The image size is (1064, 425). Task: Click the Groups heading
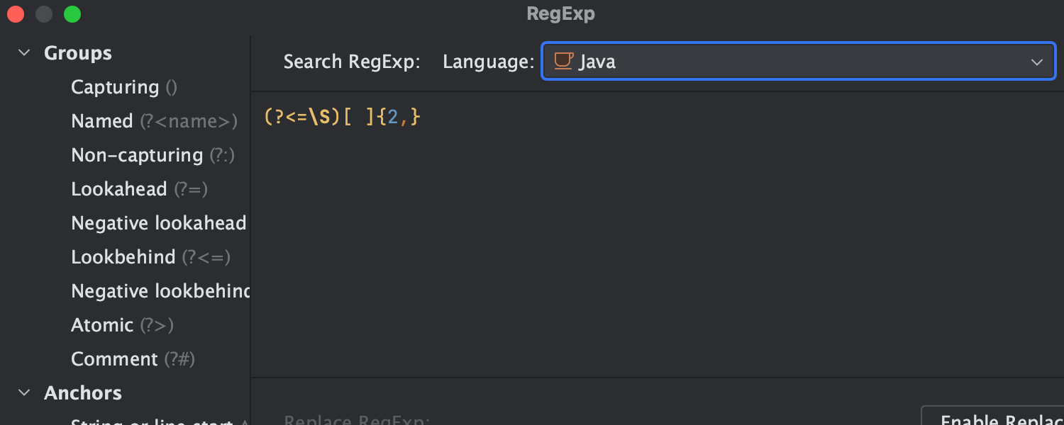coord(78,53)
